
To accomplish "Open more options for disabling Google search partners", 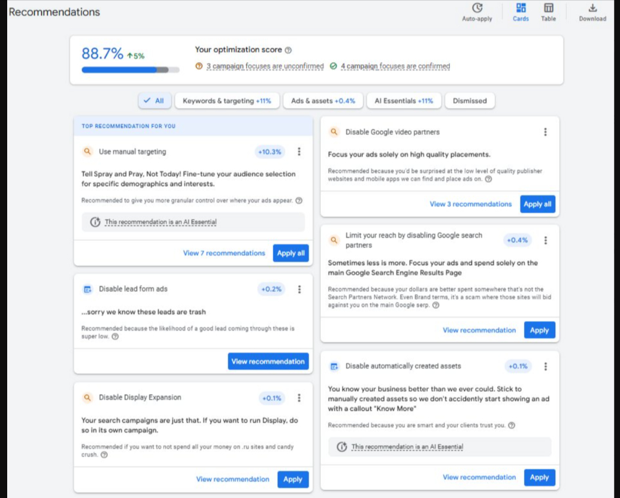I will point(546,240).
